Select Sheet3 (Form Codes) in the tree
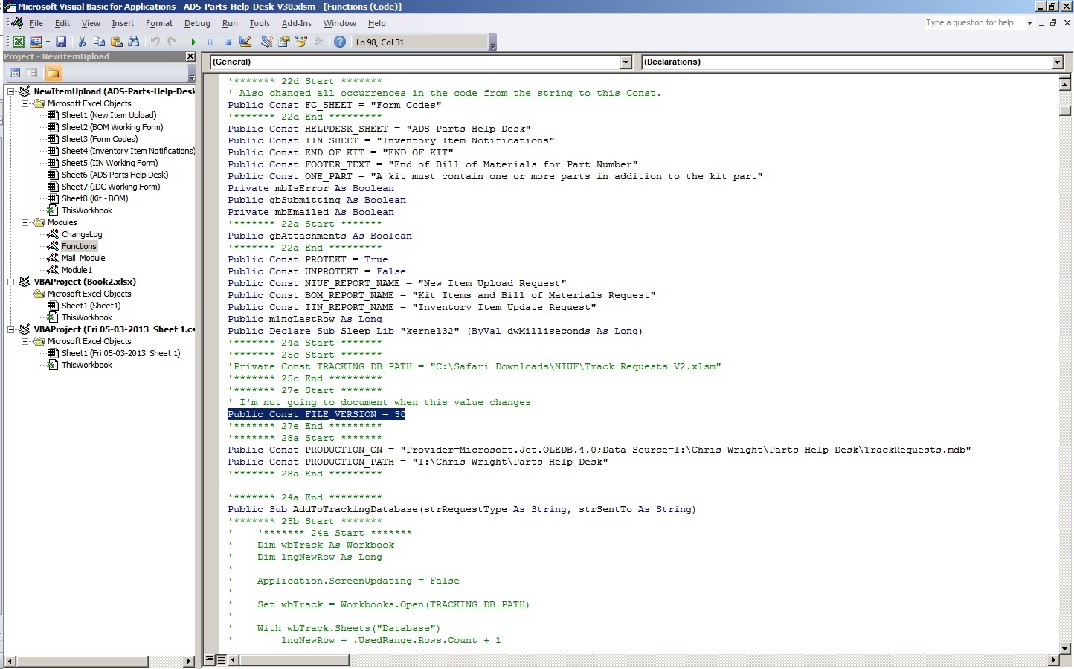 pyautogui.click(x=99, y=139)
